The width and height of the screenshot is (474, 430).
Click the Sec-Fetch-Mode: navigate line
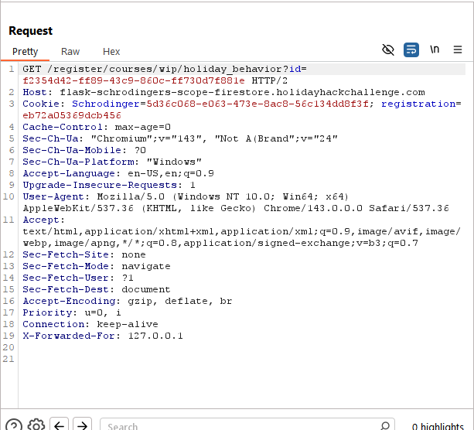pos(97,266)
